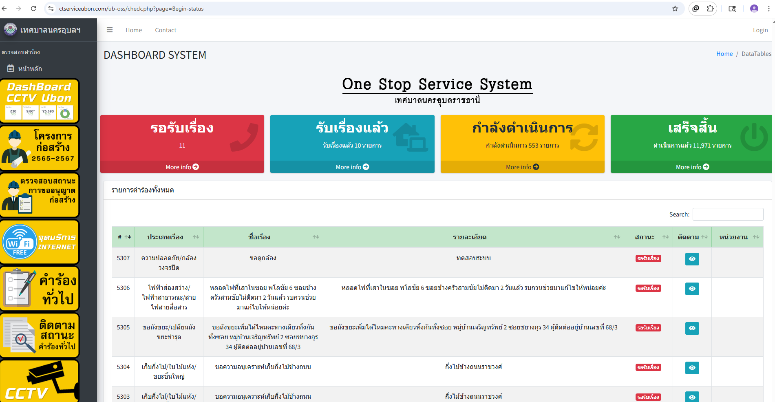Open the DashBoard CCTV Ubon banner
Image resolution: width=775 pixels, height=402 pixels.
(40, 101)
